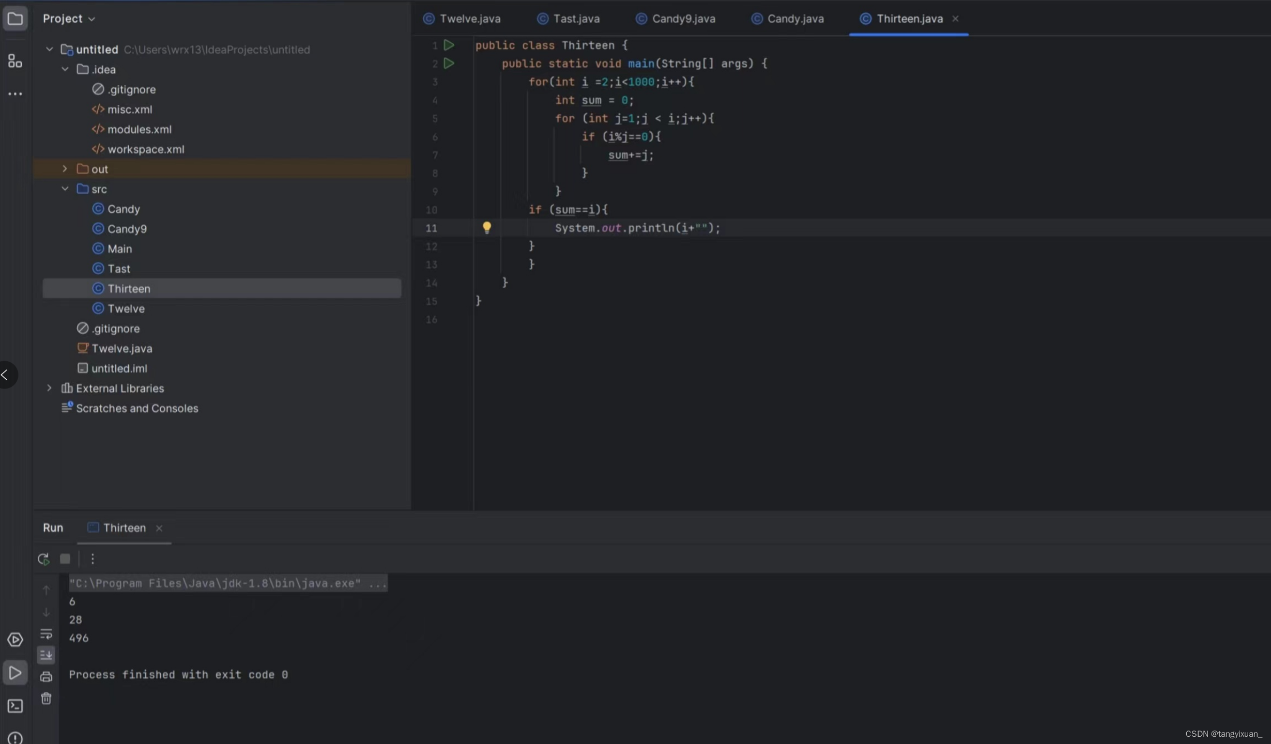Open the Structure tool window icon
This screenshot has width=1271, height=744.
click(x=15, y=61)
